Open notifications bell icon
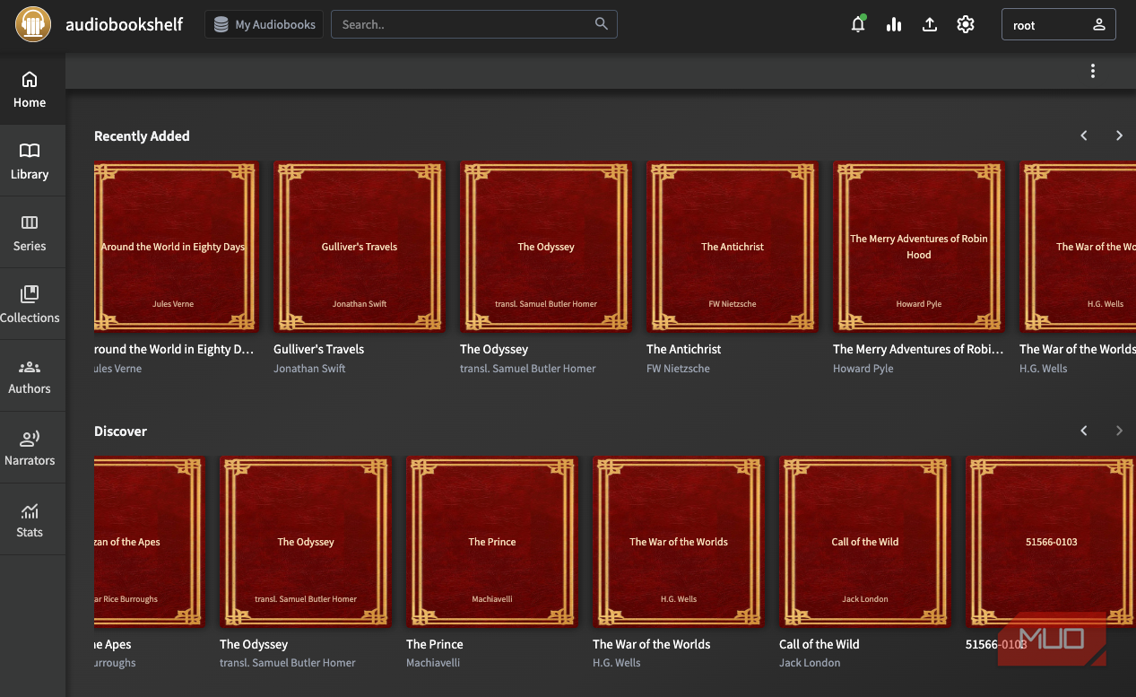Viewport: 1136px width, 697px height. [x=858, y=24]
